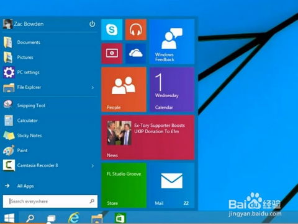The width and height of the screenshot is (298, 224).
Task: Open the Windows Feedback tile
Action: click(x=172, y=41)
